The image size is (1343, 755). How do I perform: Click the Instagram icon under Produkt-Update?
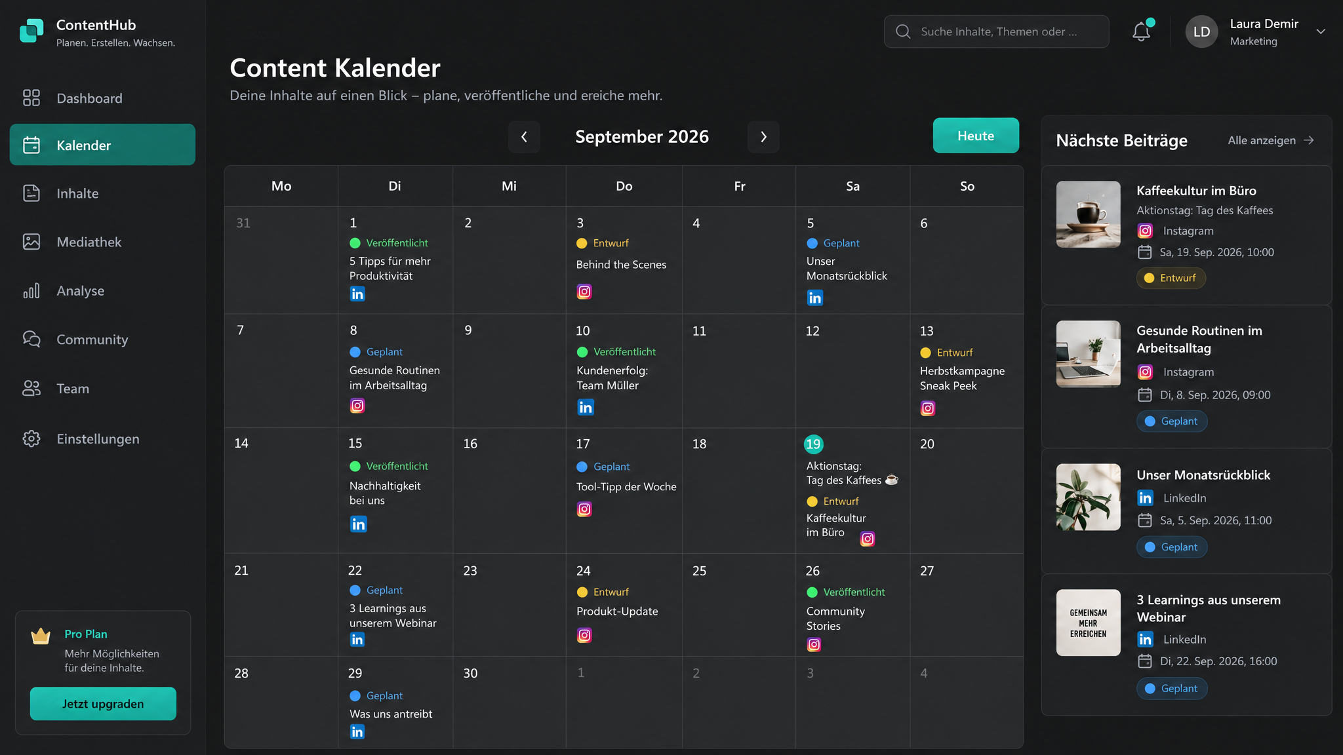584,635
